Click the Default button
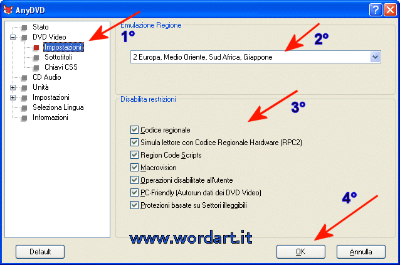 pos(40,252)
